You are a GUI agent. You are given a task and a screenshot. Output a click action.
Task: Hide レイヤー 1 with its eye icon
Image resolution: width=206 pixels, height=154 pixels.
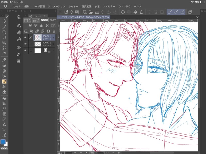(26, 44)
